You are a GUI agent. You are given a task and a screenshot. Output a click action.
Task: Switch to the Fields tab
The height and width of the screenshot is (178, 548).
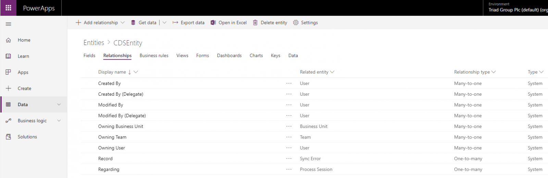click(x=89, y=56)
